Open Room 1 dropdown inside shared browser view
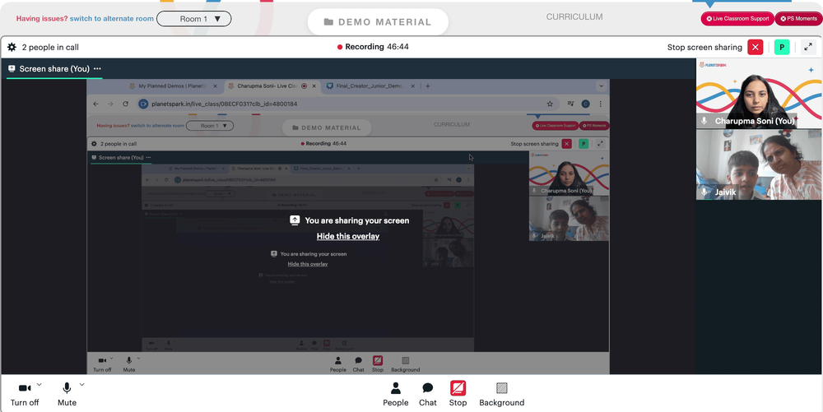Viewport: 823px width, 412px height. click(209, 126)
